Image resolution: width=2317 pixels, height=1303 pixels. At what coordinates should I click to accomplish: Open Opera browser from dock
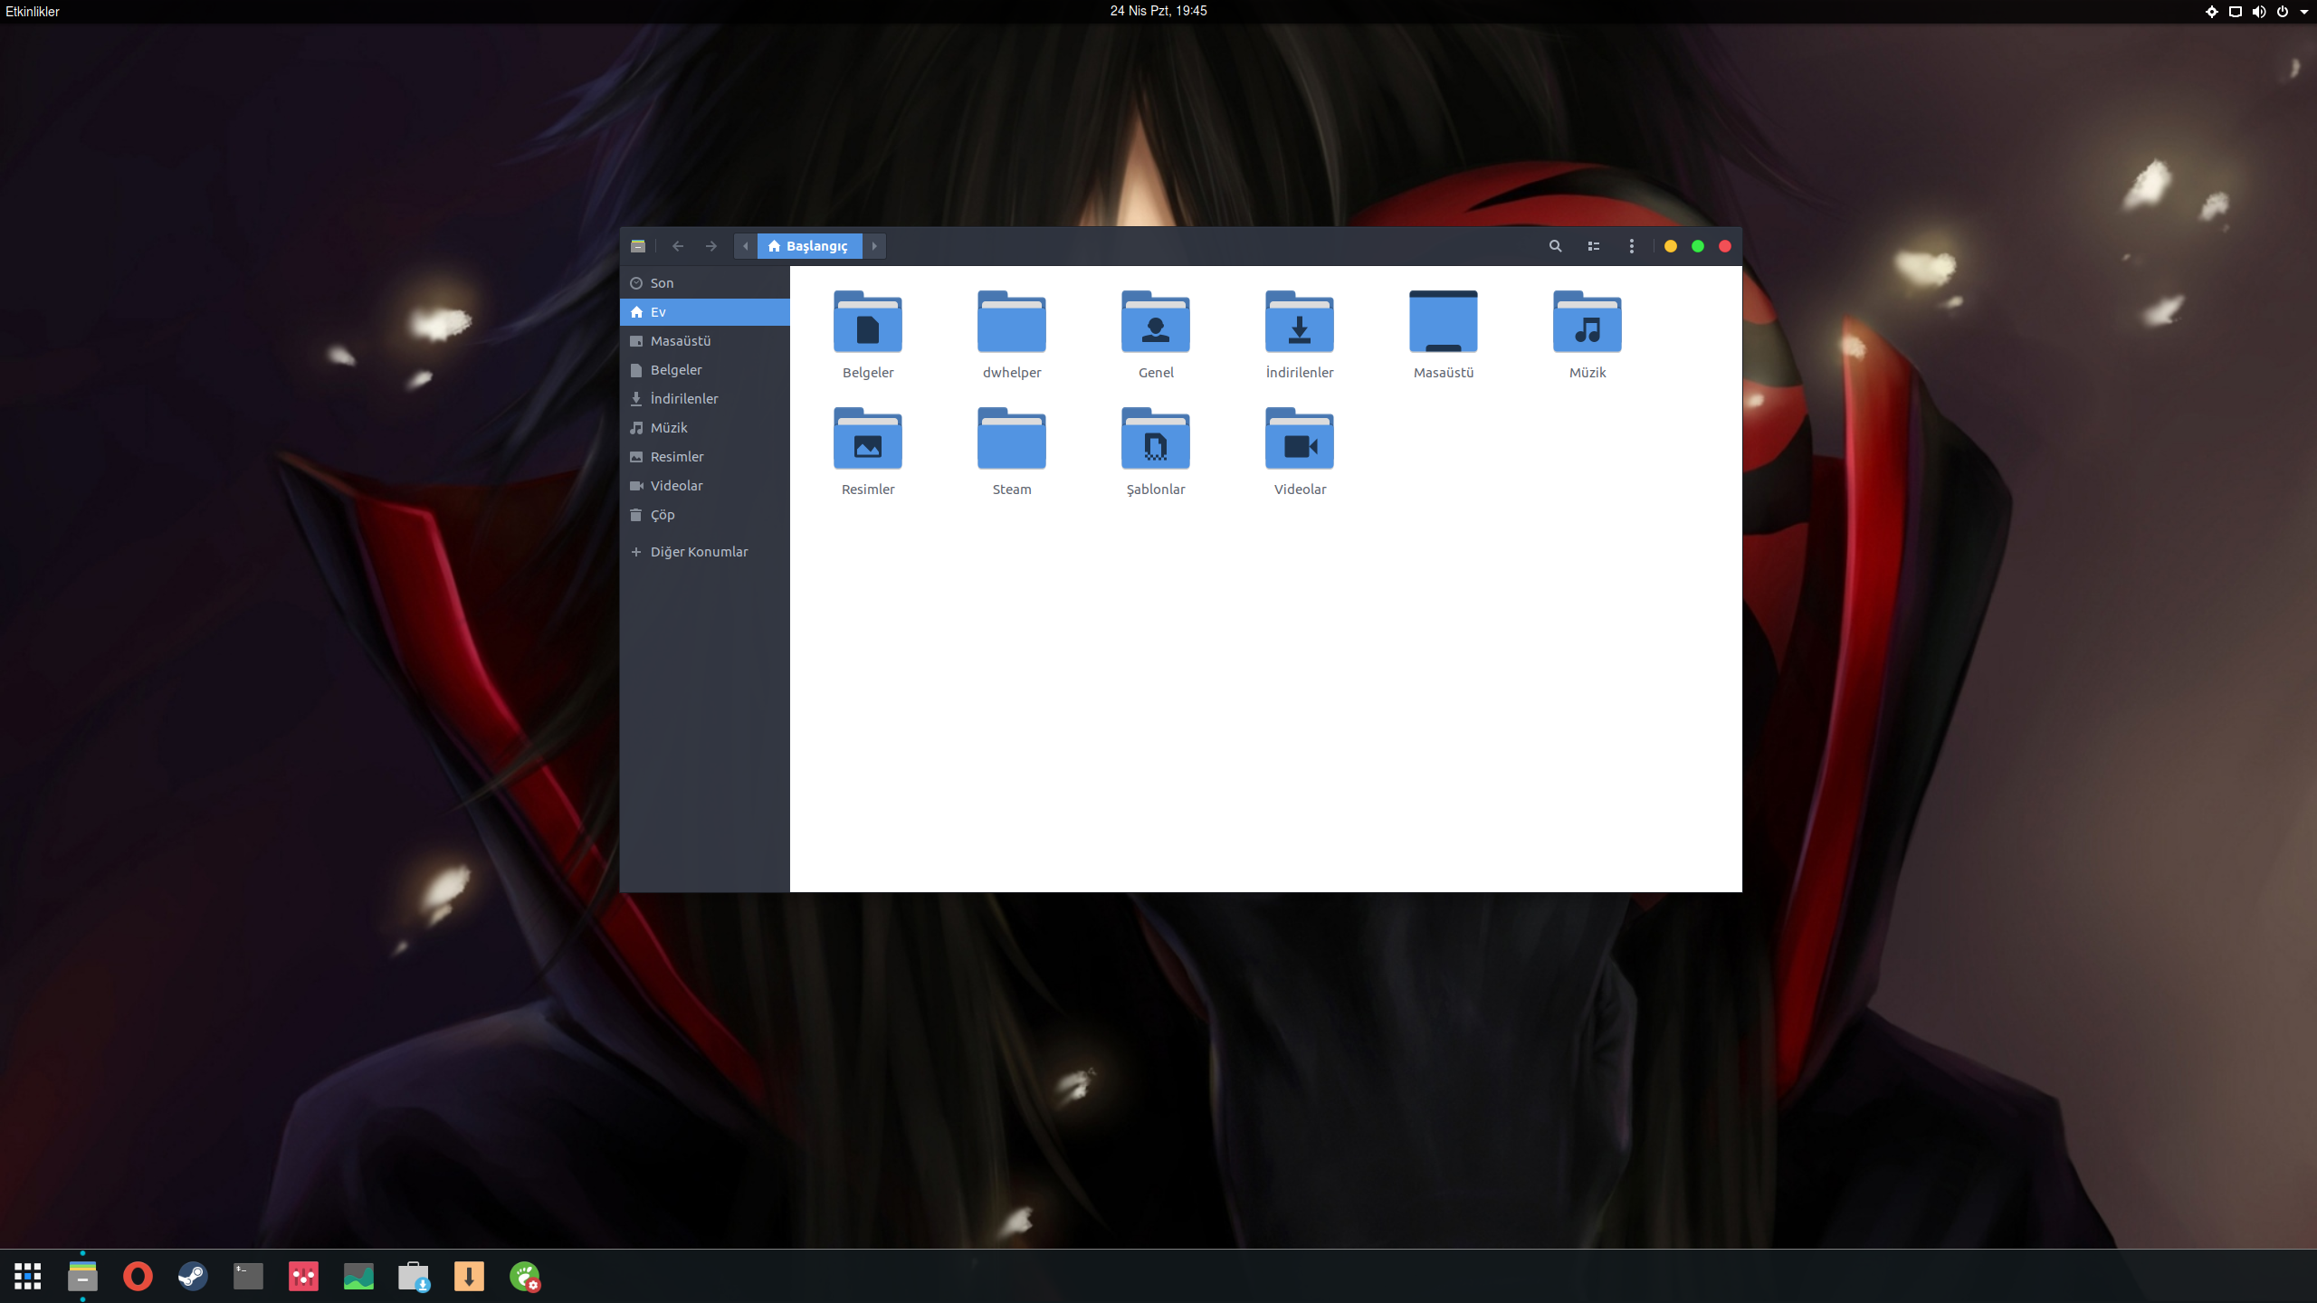pos(138,1276)
